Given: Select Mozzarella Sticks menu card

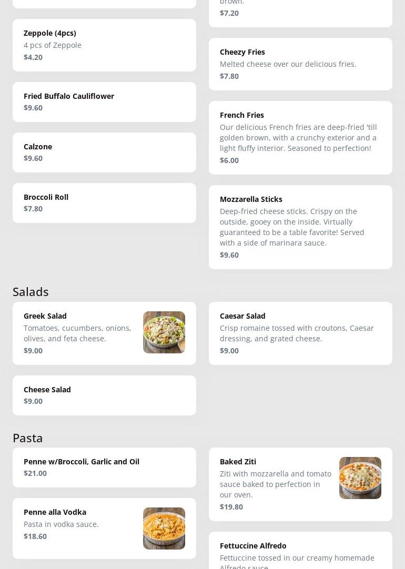Looking at the screenshot, I should (300, 227).
